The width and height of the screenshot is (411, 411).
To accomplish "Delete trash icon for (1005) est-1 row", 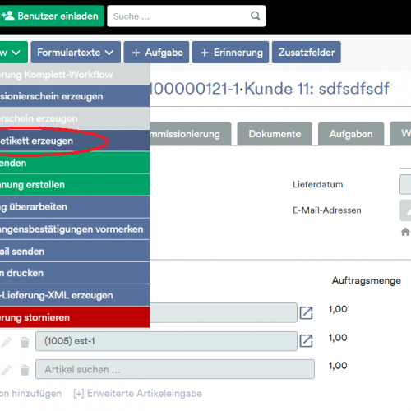I will click(25, 342).
